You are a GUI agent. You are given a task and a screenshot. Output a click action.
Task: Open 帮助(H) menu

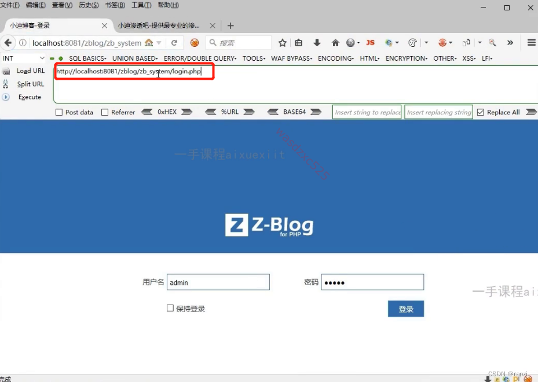click(168, 5)
